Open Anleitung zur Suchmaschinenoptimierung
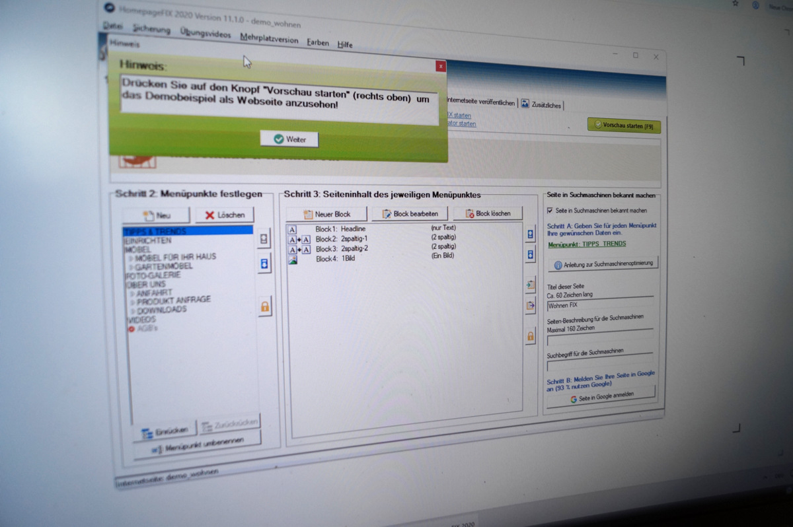This screenshot has height=527, width=793. (x=603, y=264)
